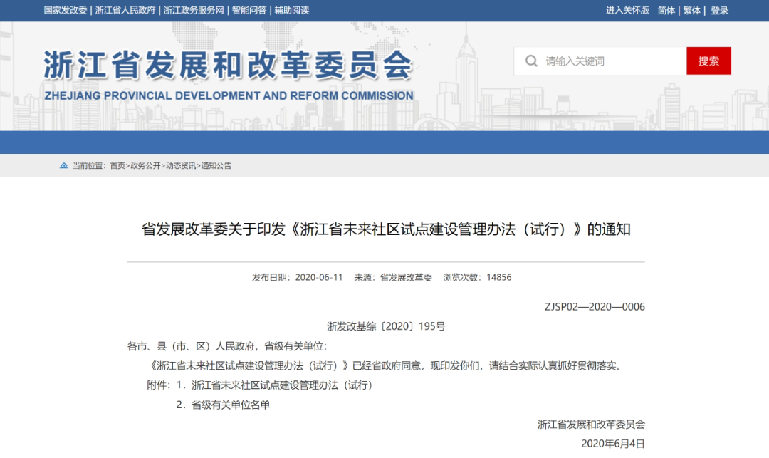Visit 浙江政务服务网
Image resolution: width=769 pixels, height=458 pixels.
point(193,11)
